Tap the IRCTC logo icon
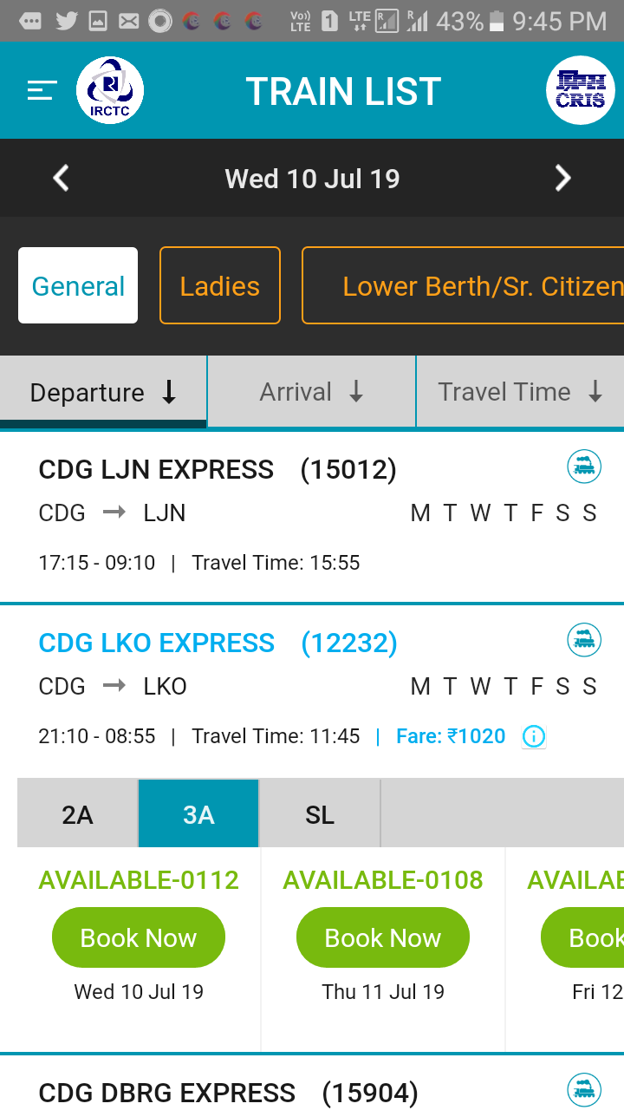The image size is (624, 1110). tap(110, 90)
